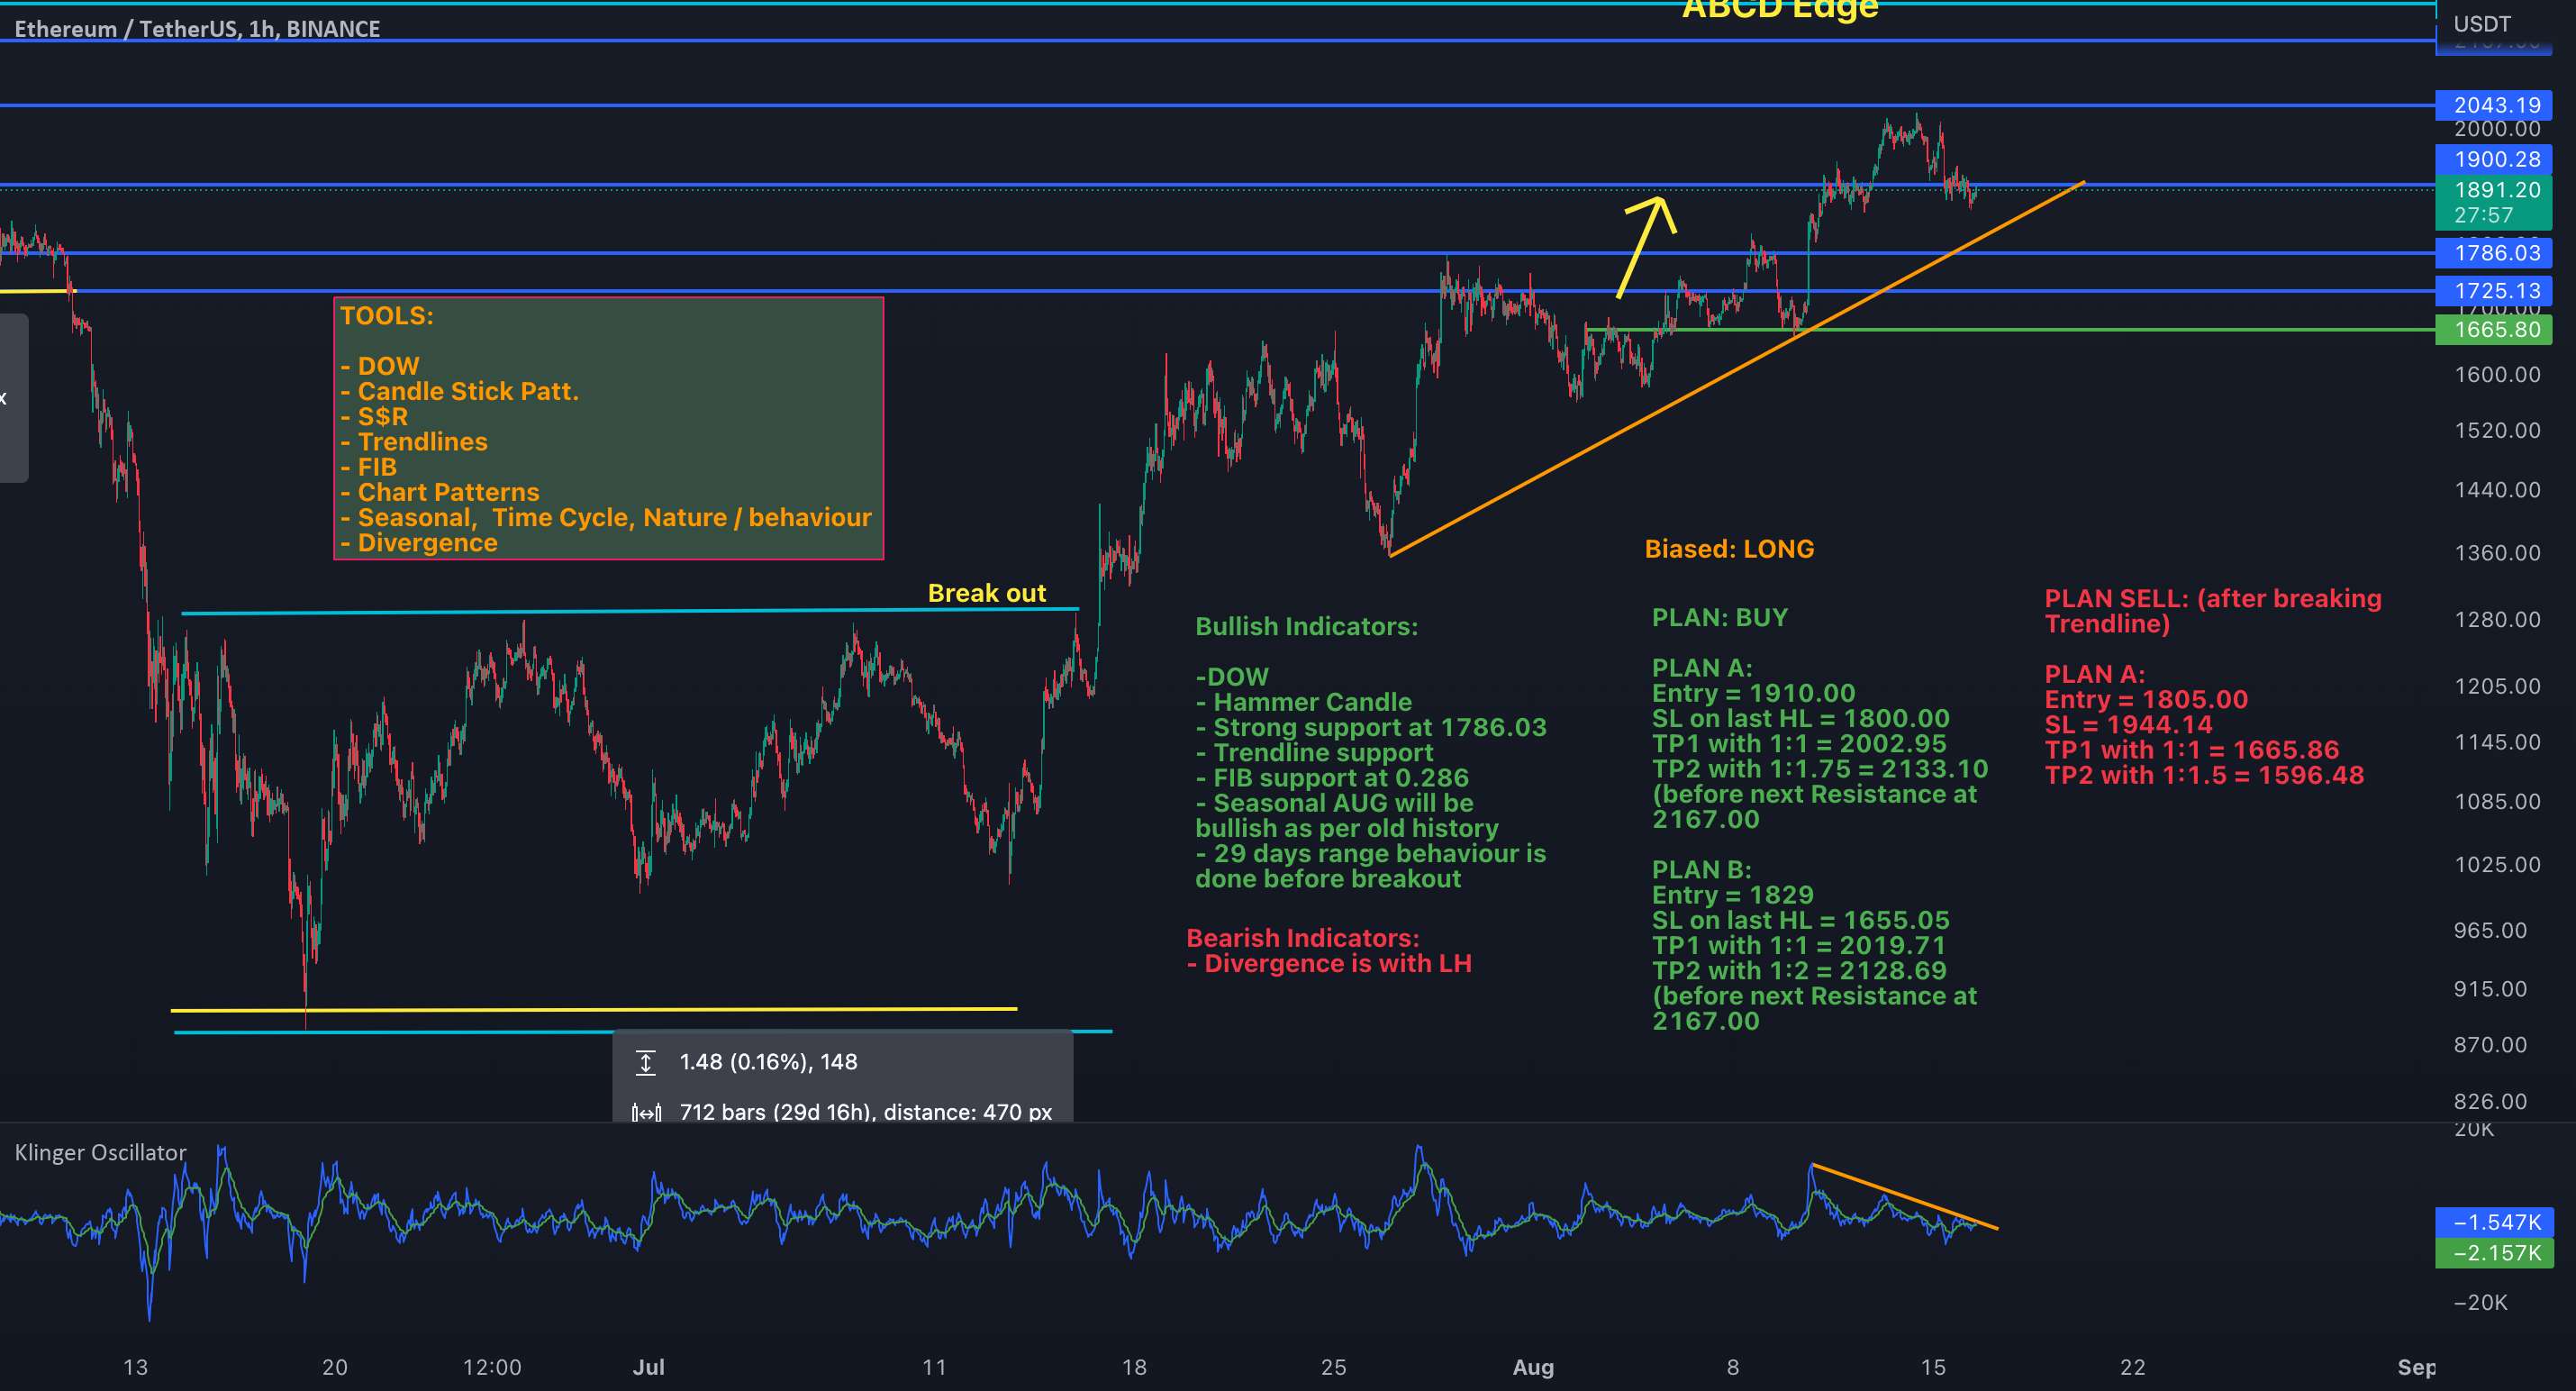Screen dimensions: 2576x1391
Task: Select the 'Biased: LONG' label
Action: [1729, 549]
